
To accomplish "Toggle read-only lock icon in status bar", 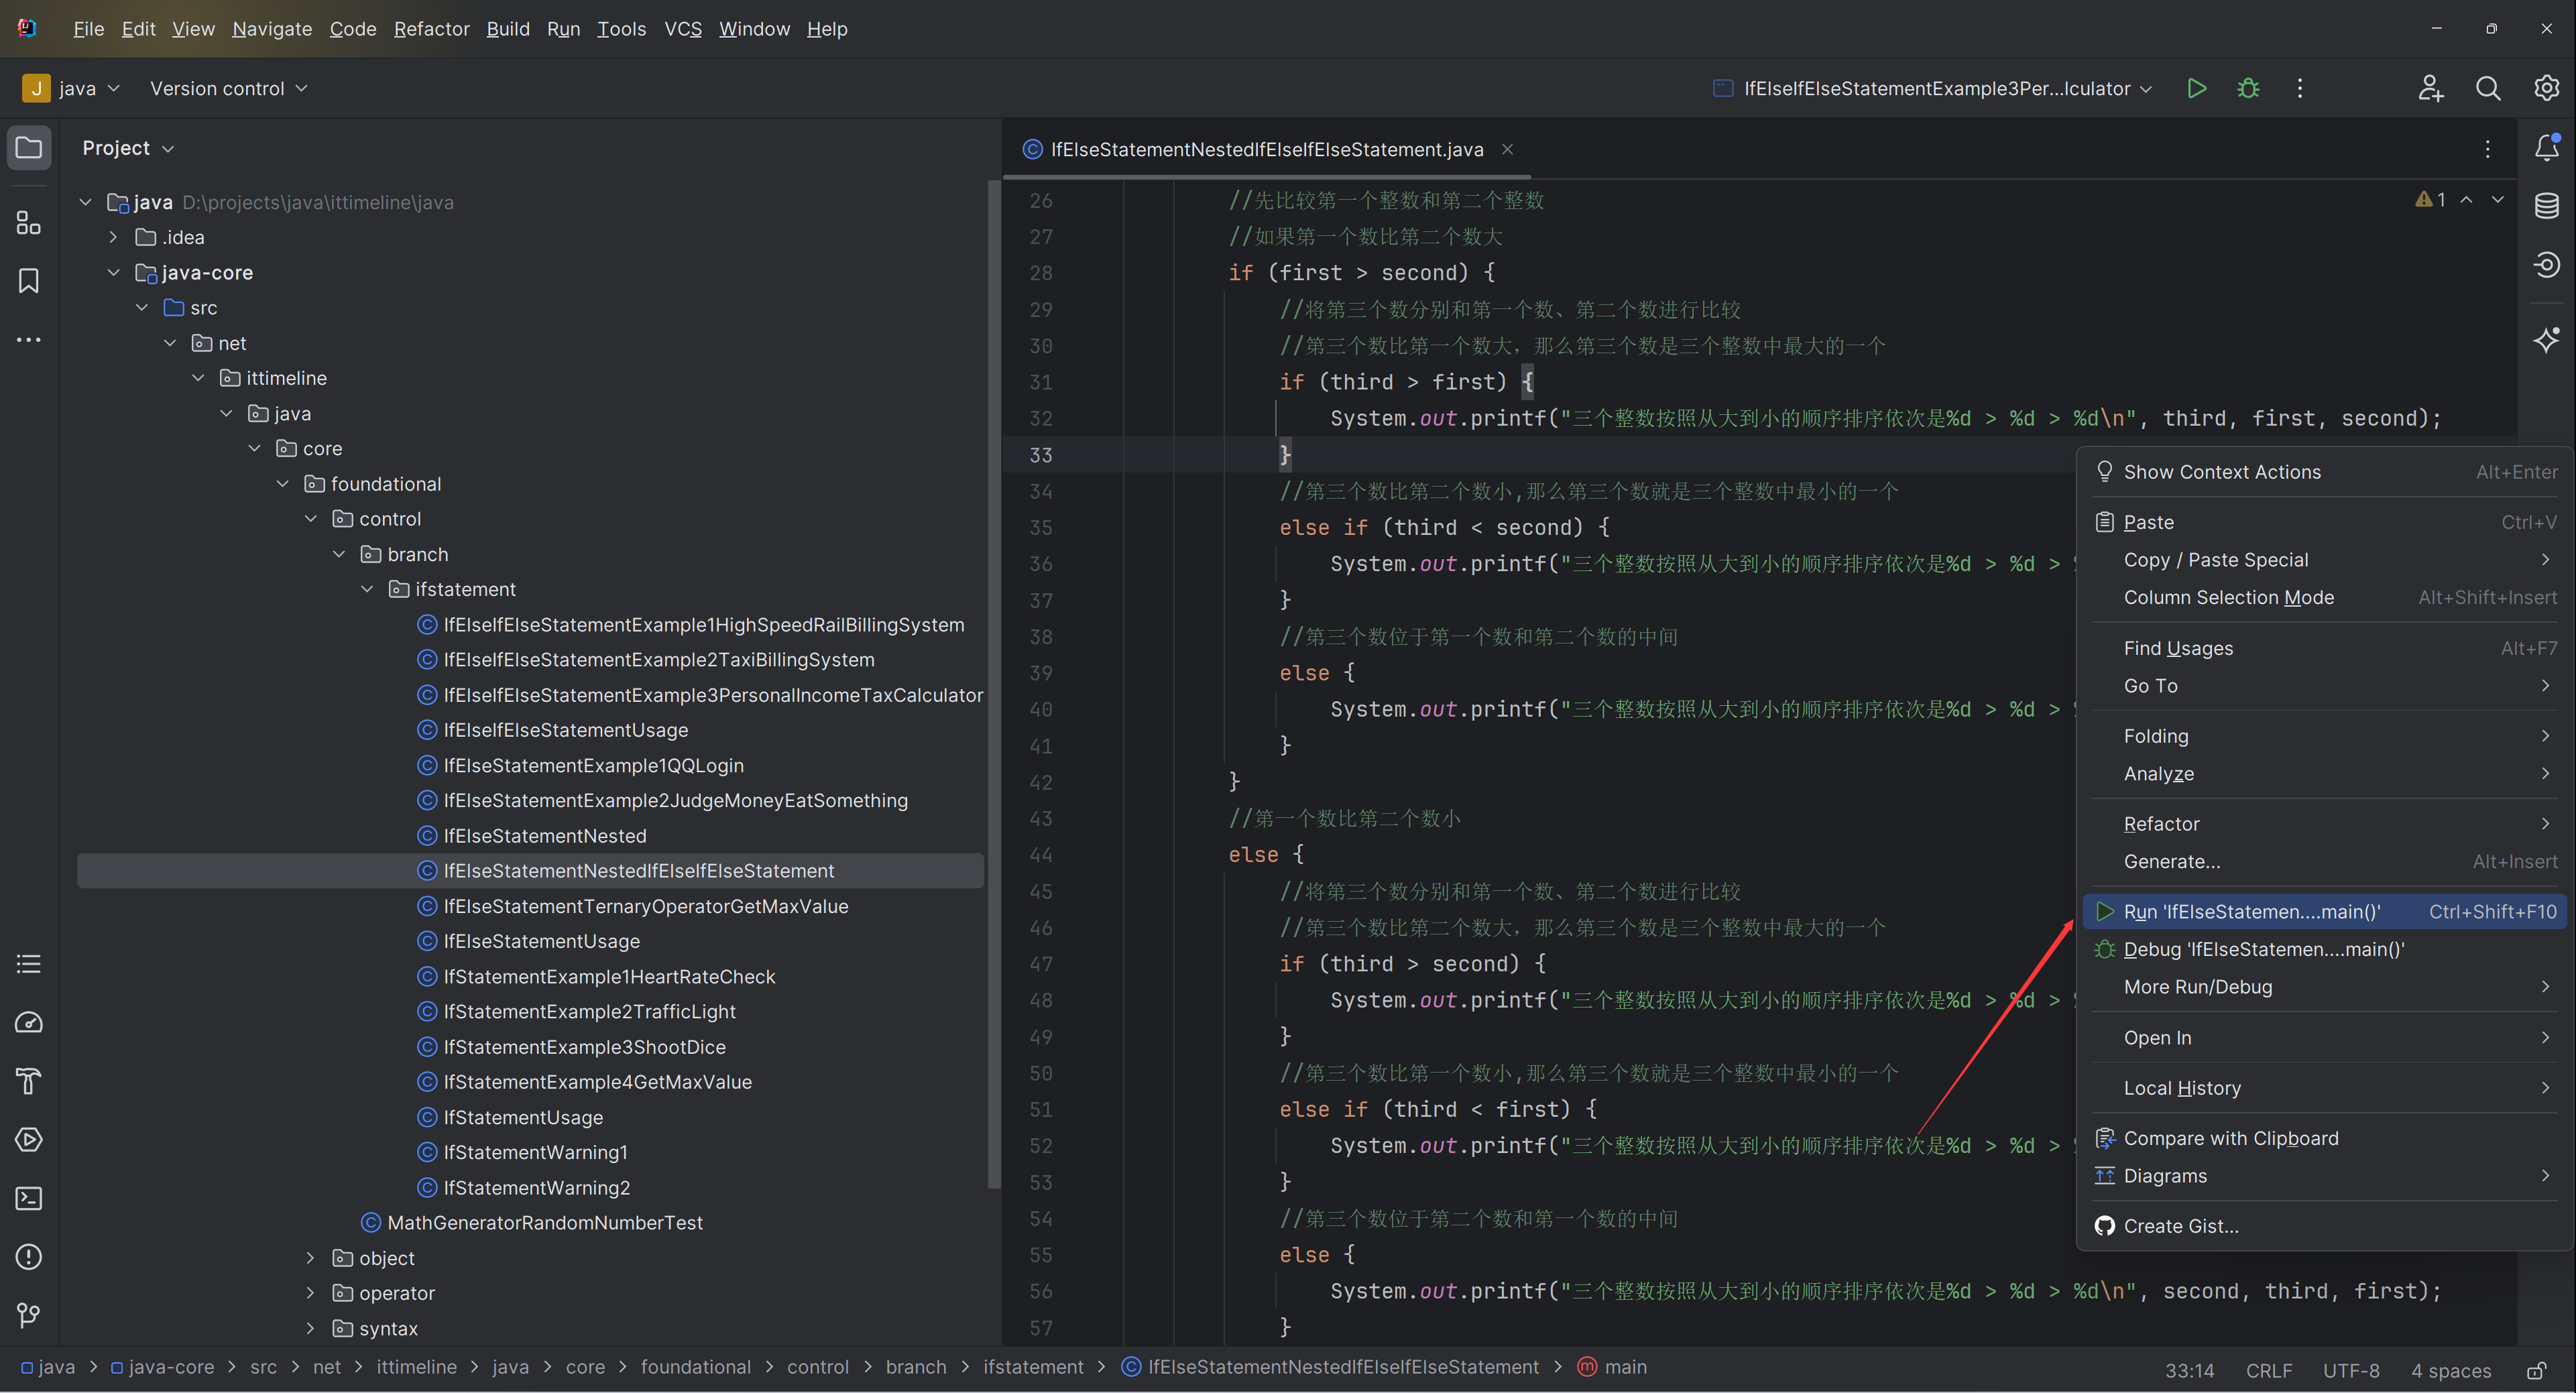I will click(2536, 1370).
